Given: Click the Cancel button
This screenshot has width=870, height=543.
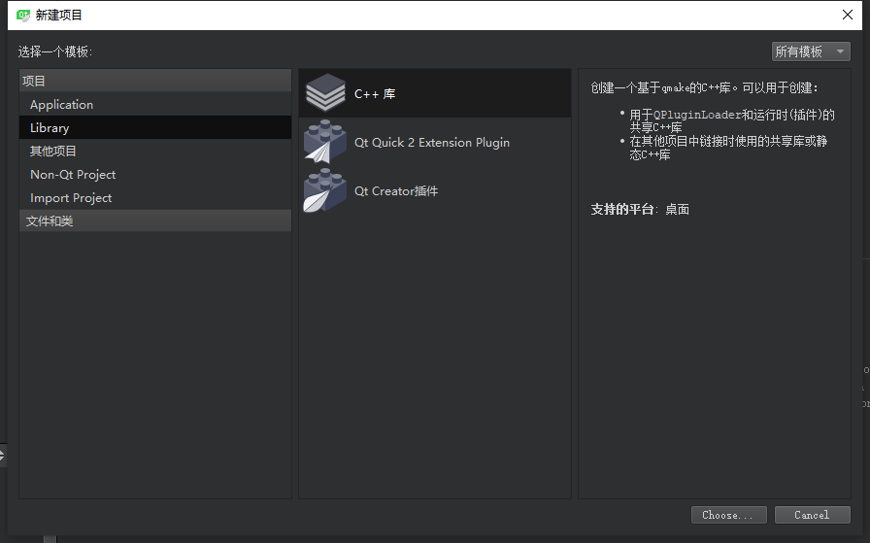Looking at the screenshot, I should point(813,515).
